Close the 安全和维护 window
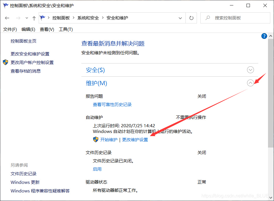 click(x=265, y=5)
